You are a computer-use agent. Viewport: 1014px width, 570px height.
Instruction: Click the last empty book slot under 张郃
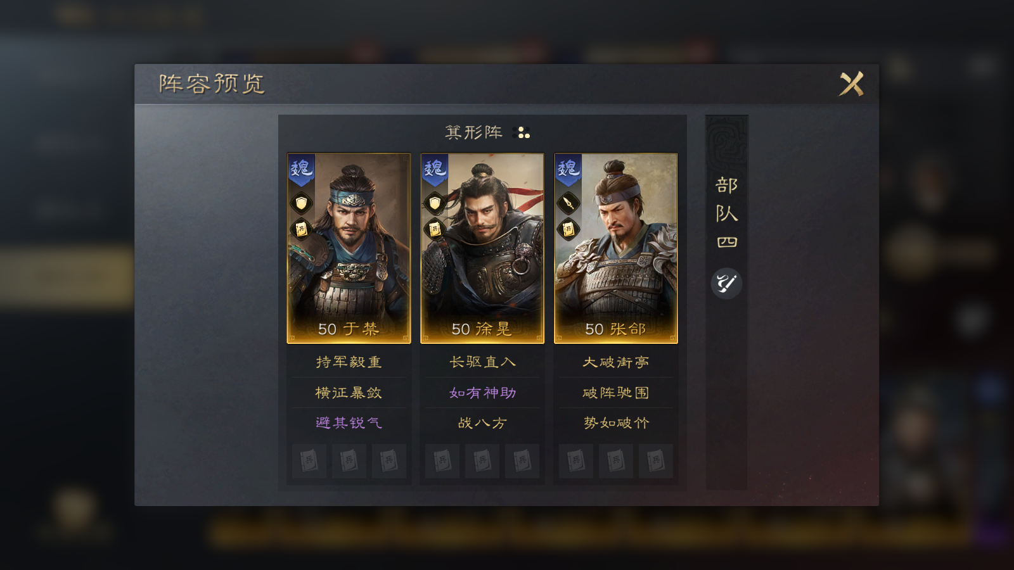click(656, 461)
